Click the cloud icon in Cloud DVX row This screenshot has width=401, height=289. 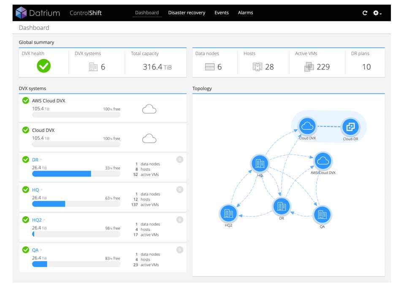149,139
